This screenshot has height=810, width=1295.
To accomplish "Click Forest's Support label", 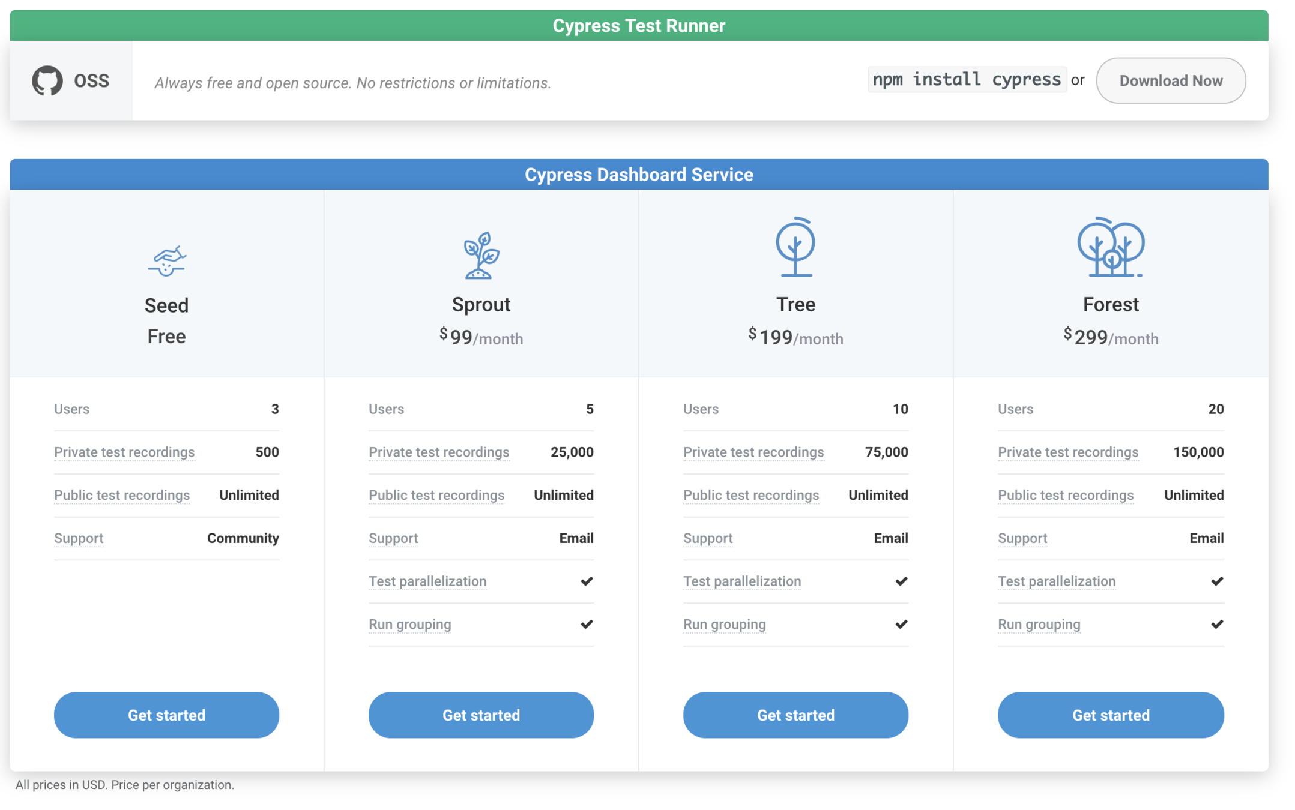I will point(1022,538).
